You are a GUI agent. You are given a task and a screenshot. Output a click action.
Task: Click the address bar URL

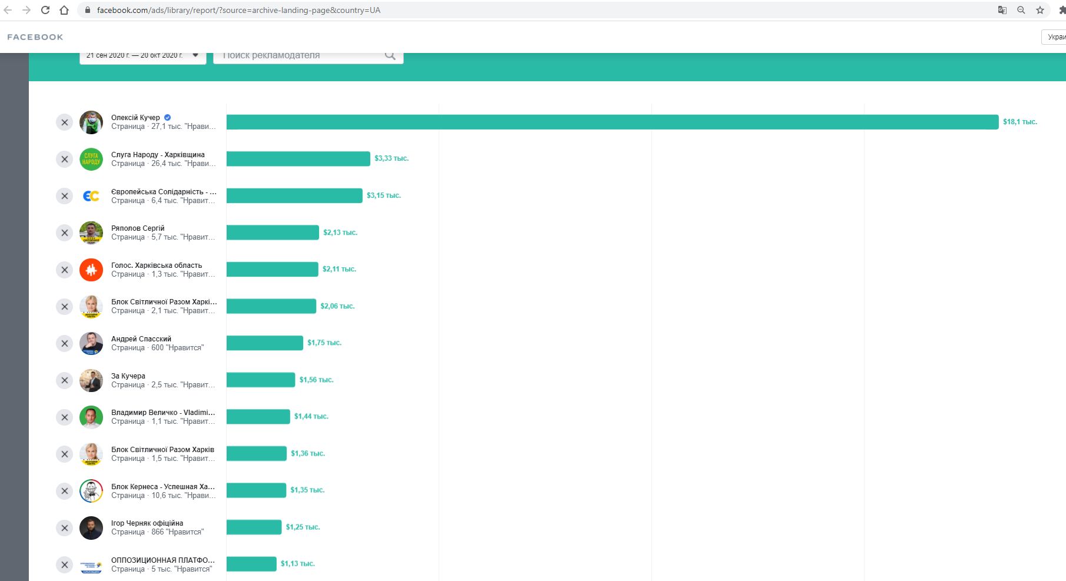[x=239, y=10]
